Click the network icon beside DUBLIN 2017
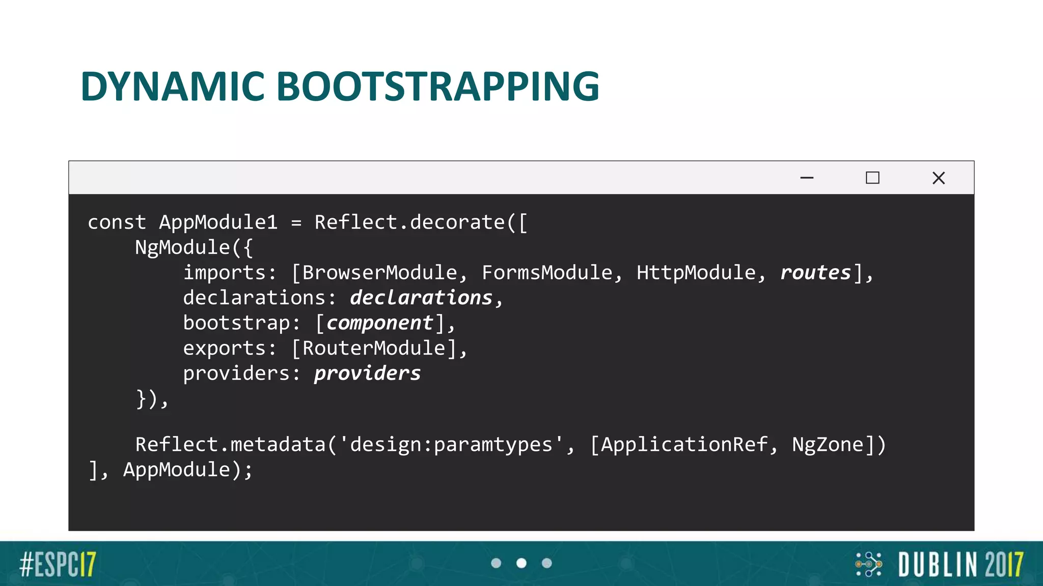Viewport: 1043px width, 586px height. [868, 564]
